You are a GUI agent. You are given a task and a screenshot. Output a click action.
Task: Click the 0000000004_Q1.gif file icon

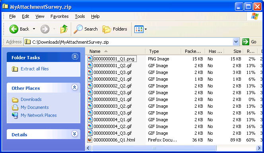[90, 120]
